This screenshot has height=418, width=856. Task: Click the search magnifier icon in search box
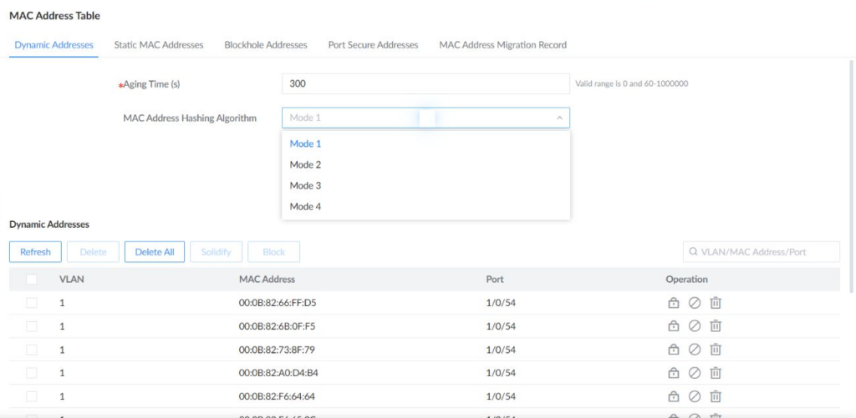point(693,252)
